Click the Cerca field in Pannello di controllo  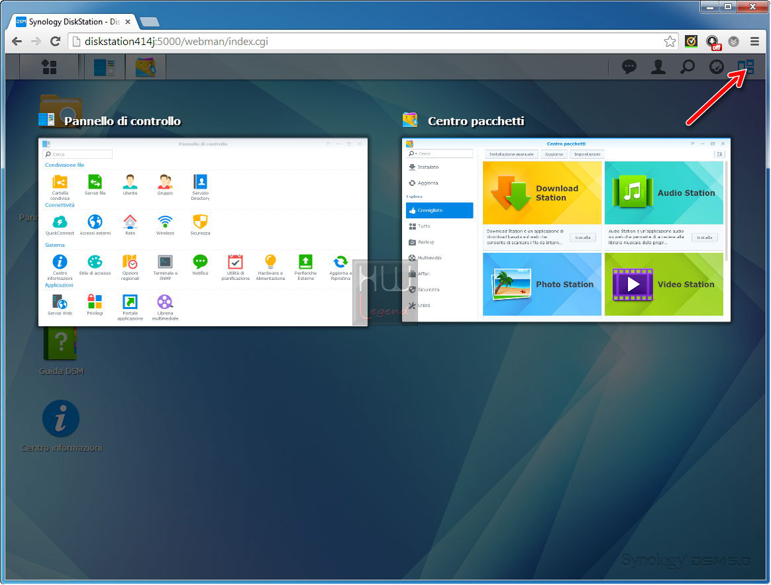pos(77,154)
